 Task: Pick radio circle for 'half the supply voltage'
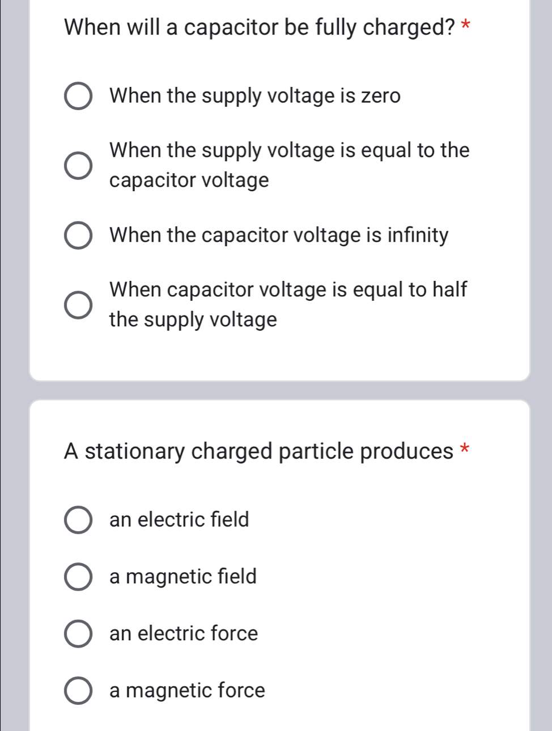coord(78,305)
